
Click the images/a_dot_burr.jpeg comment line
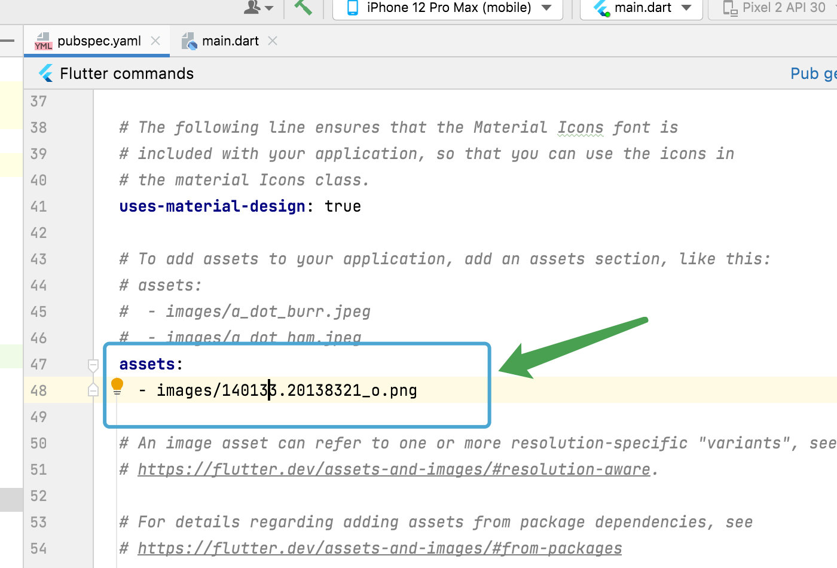pos(245,312)
